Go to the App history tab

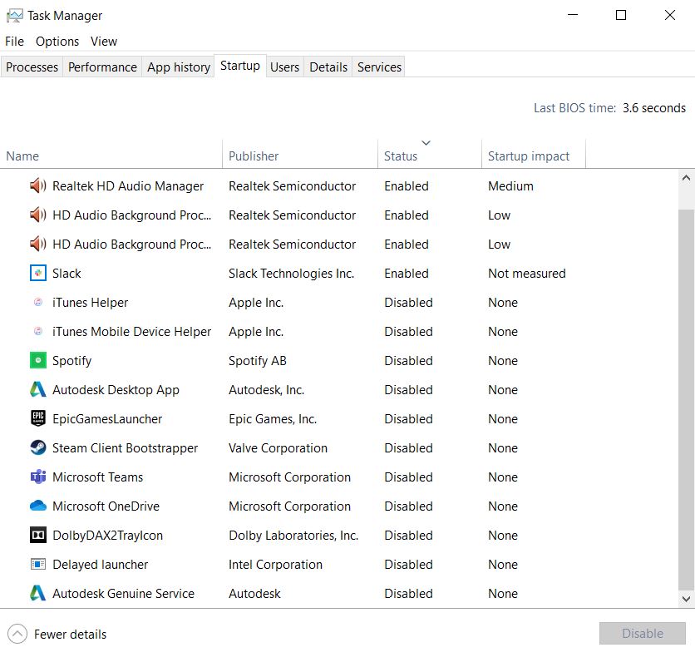tap(179, 67)
